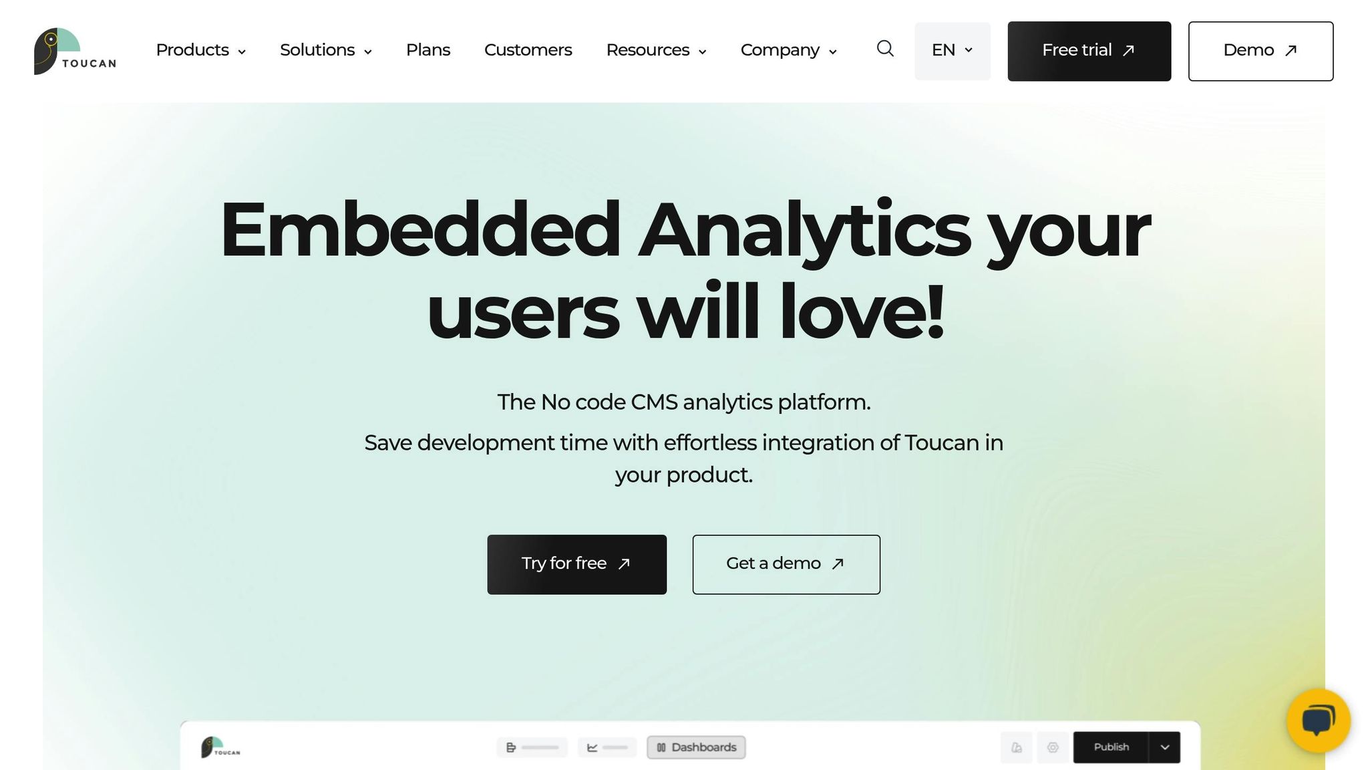1368x770 pixels.
Task: Click the Get a demo button
Action: point(786,564)
